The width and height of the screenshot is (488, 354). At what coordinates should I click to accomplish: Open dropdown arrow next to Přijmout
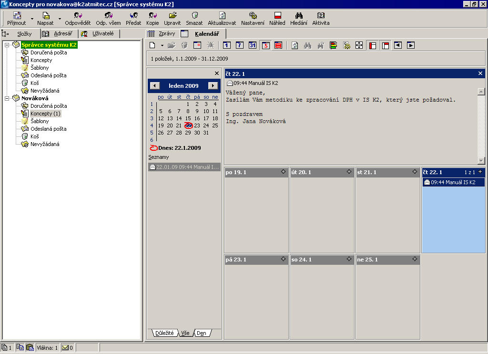click(x=32, y=19)
